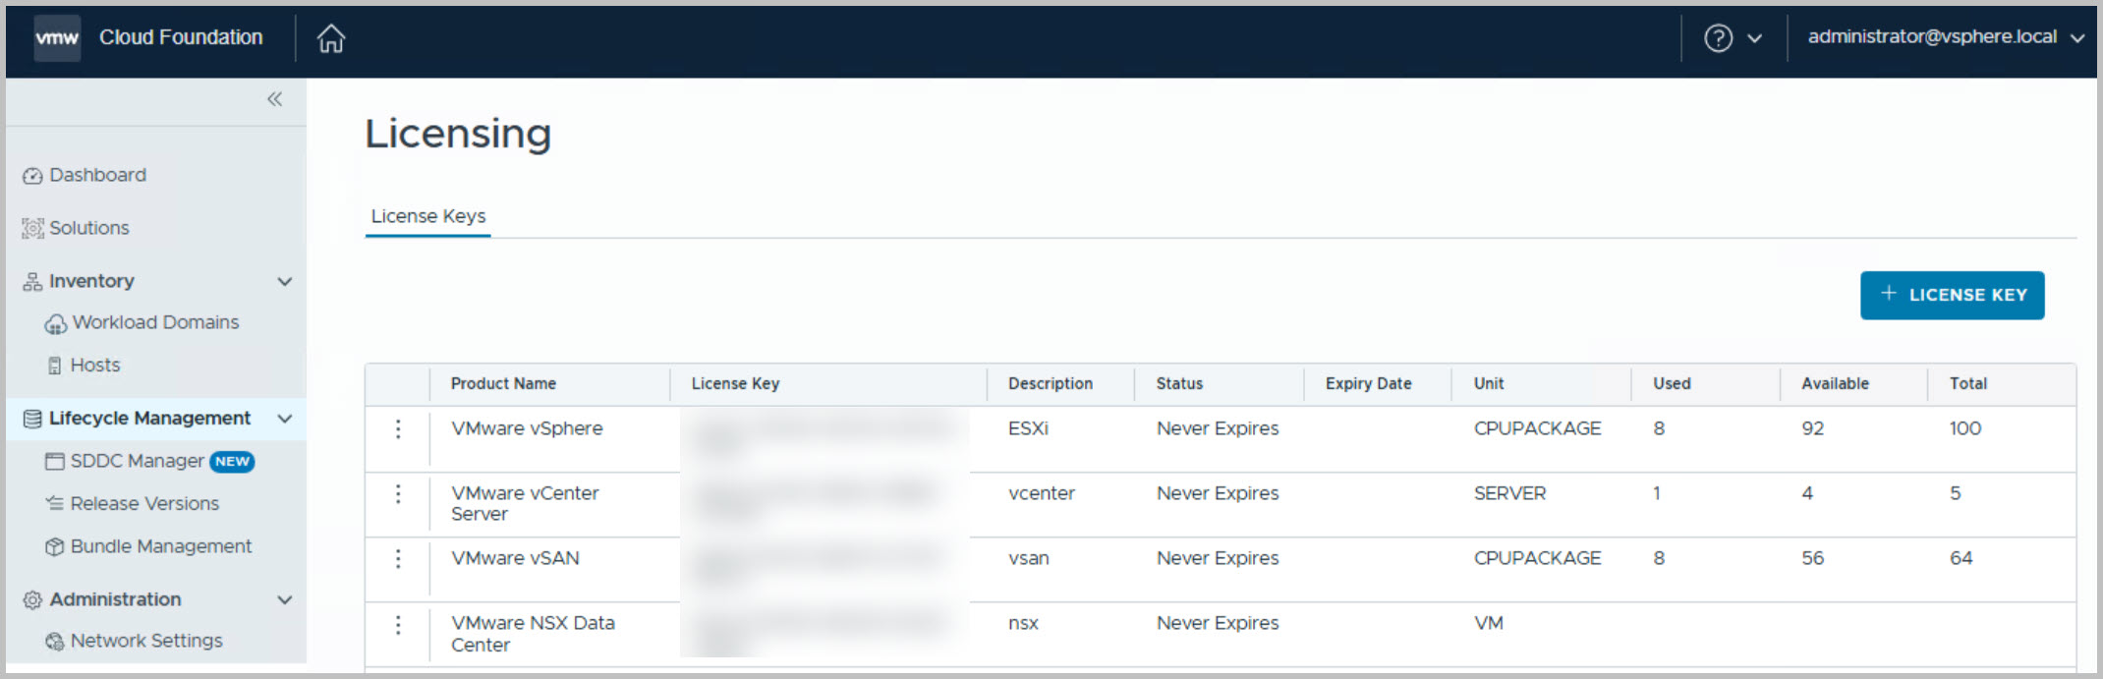2103x679 pixels.
Task: Open Release Versions
Action: coord(144,503)
